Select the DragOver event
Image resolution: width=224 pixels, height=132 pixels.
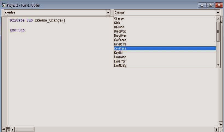pyautogui.click(x=165, y=36)
